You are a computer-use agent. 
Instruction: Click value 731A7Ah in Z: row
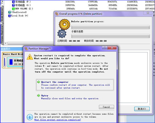(x=113, y=9)
